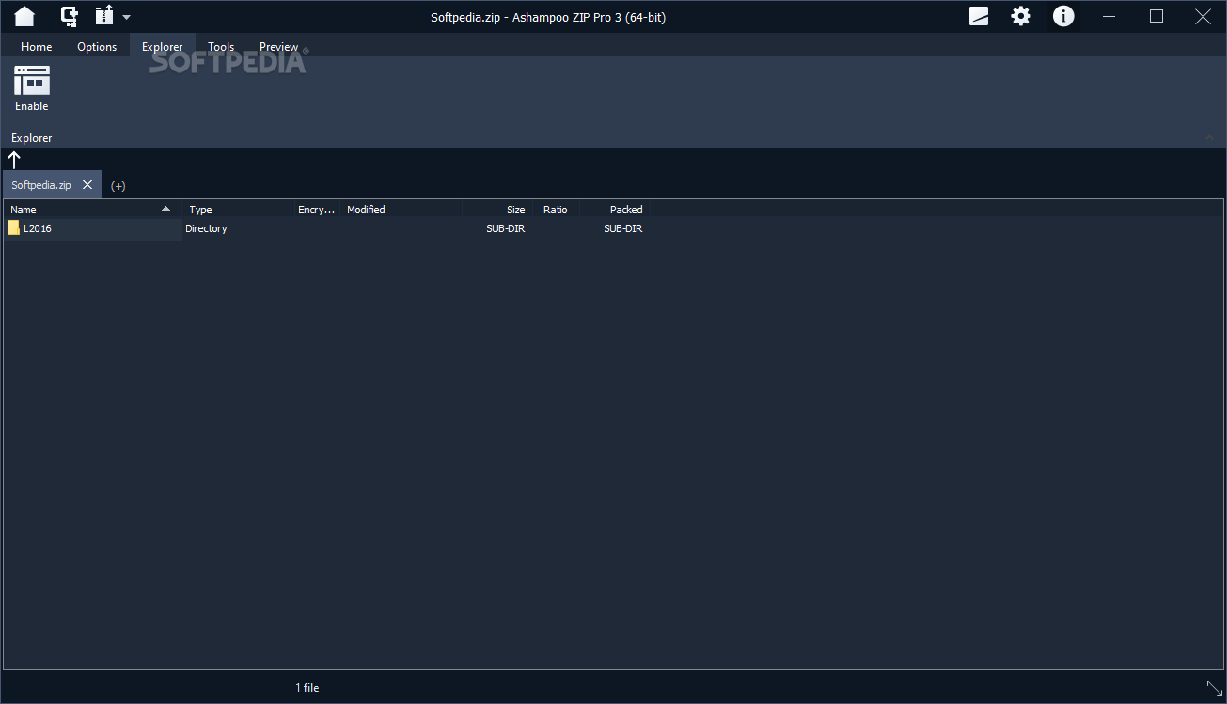Viewport: 1227px width, 704px height.
Task: Go up one folder level arrow
Action: pyautogui.click(x=14, y=160)
